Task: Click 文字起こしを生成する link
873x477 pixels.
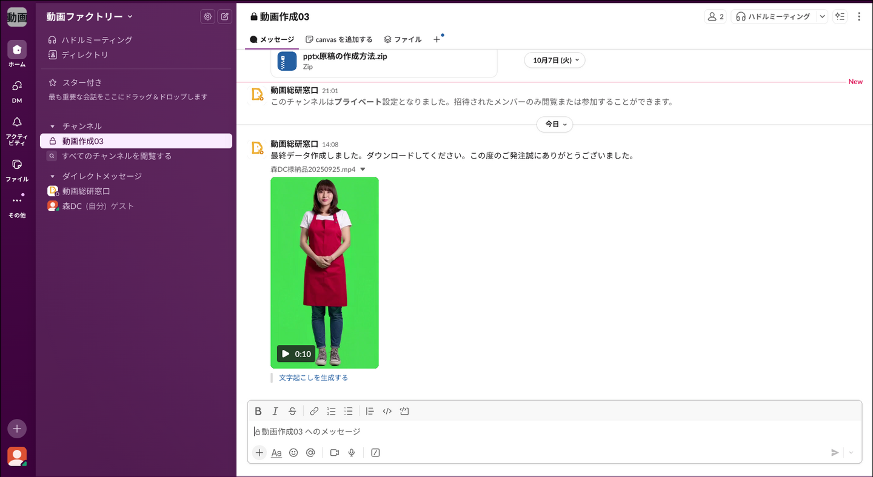Action: pyautogui.click(x=313, y=378)
